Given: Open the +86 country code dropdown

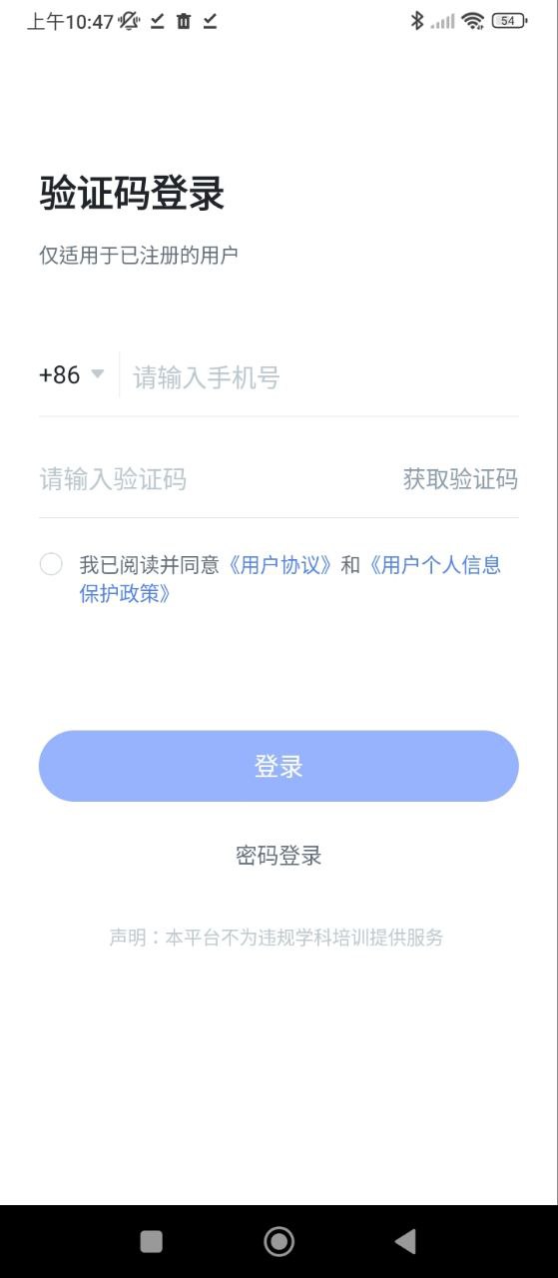Looking at the screenshot, I should tap(72, 375).
